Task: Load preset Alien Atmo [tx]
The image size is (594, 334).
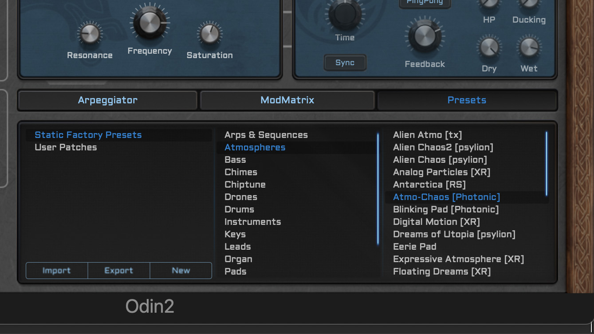Action: pos(465,135)
